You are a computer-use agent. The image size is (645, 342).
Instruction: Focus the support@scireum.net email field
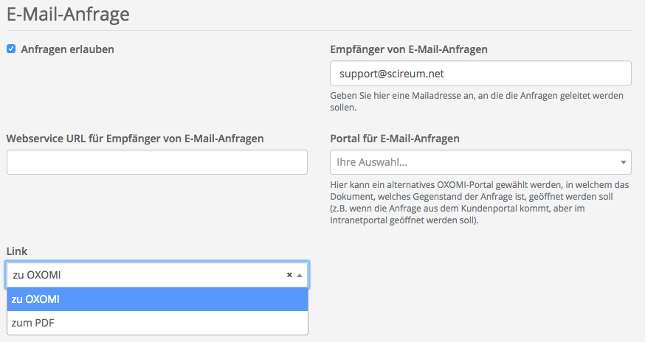click(480, 74)
